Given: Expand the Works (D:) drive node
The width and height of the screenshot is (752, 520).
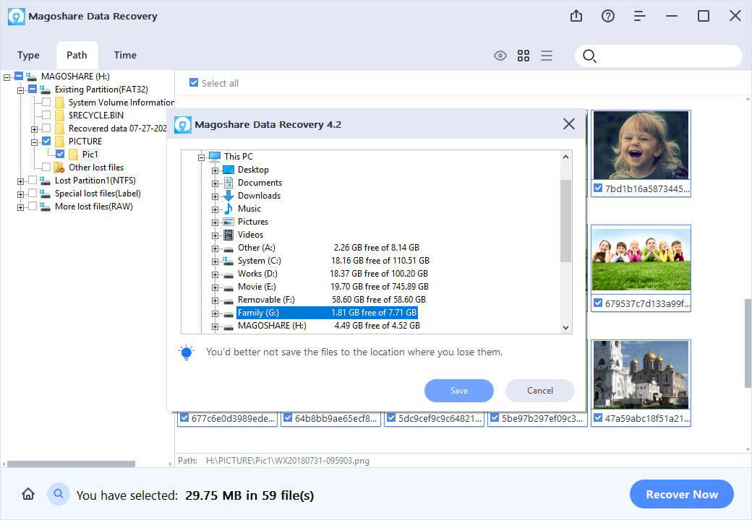Looking at the screenshot, I should click(215, 275).
